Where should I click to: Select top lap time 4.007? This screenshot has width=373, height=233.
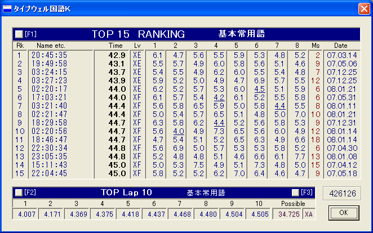pos(25,214)
